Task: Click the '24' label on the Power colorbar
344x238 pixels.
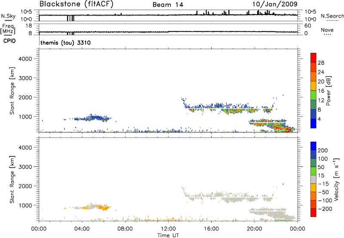Action: click(x=321, y=72)
